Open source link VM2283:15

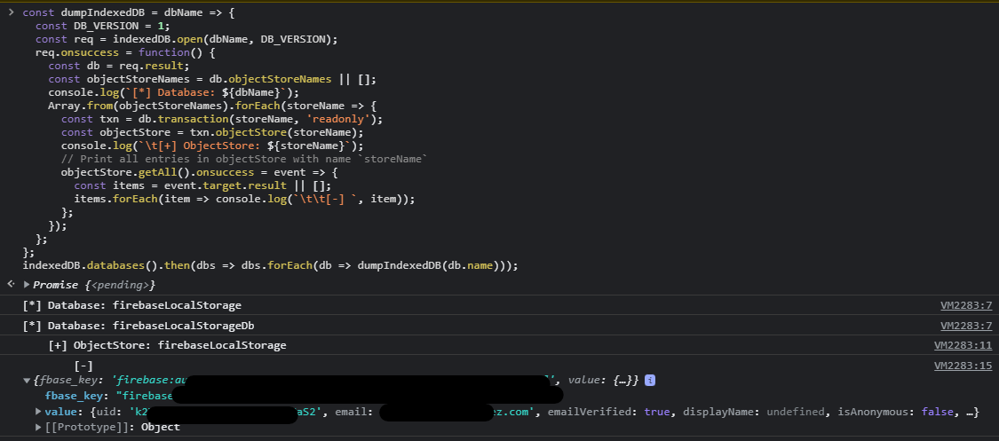(963, 366)
